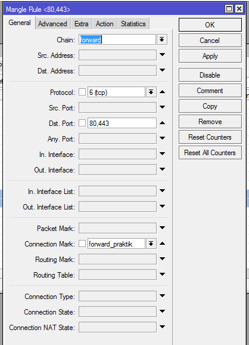
Task: Expand the Out. Interface field
Action: click(162, 169)
